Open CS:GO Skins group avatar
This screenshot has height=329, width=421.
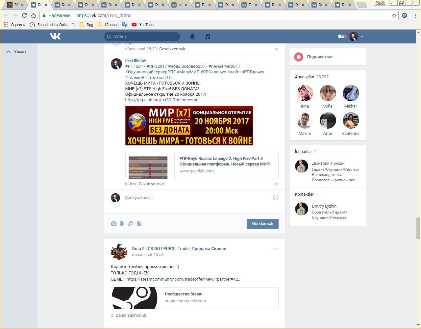point(119,252)
